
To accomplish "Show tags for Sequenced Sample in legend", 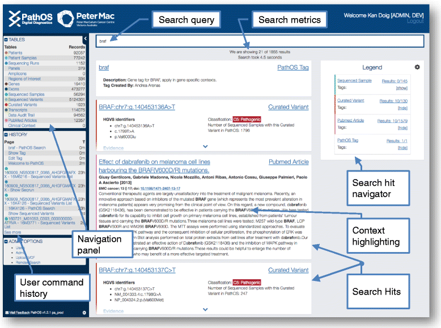I will [x=401, y=88].
